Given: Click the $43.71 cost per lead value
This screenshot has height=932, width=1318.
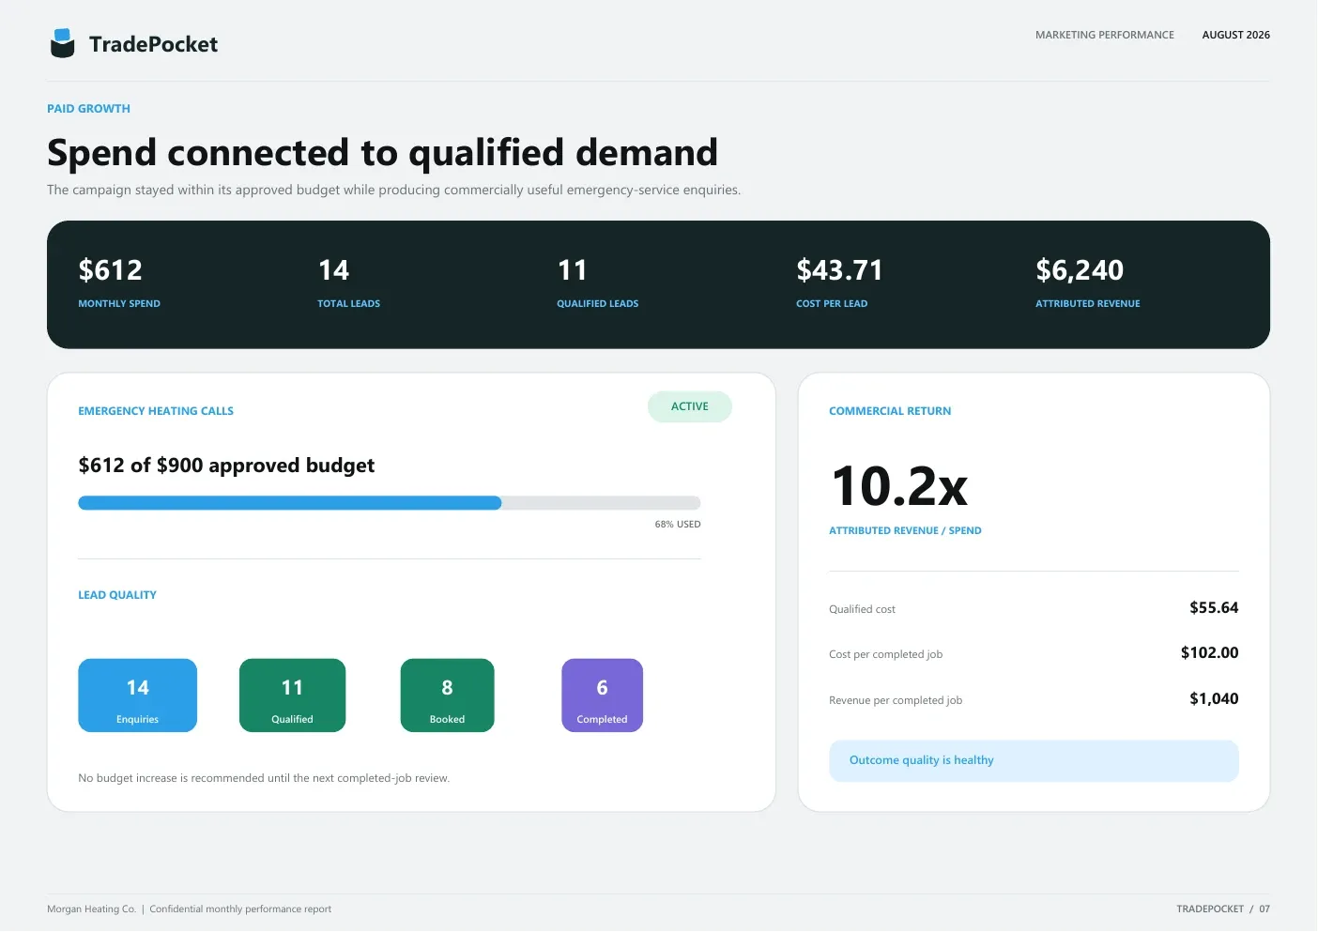Looking at the screenshot, I should point(839,270).
